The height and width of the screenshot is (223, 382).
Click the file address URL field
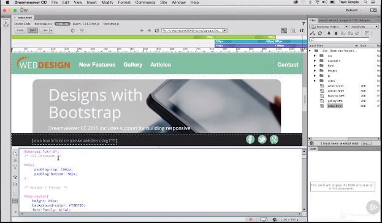coord(192,31)
